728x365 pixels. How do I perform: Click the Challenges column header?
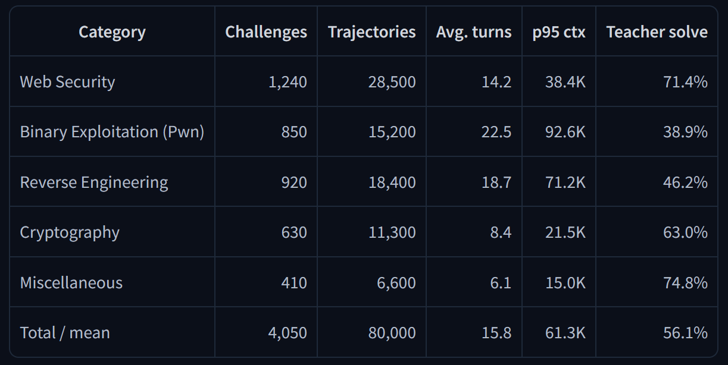click(x=266, y=32)
